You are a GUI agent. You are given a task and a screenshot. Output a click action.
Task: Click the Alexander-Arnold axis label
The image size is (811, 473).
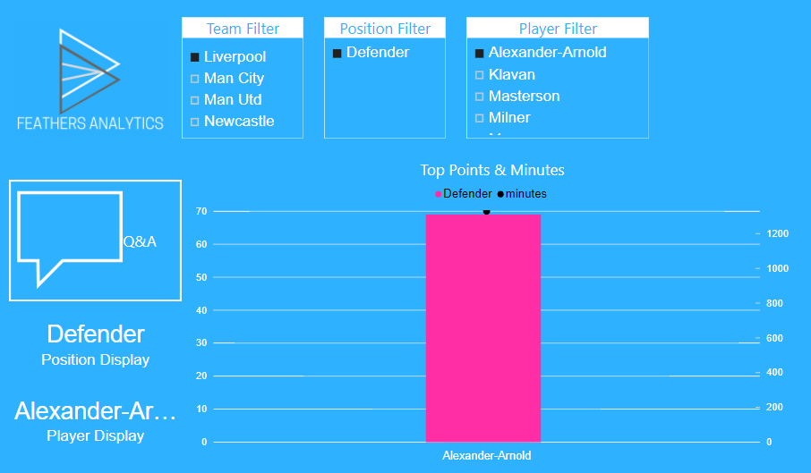[487, 455]
